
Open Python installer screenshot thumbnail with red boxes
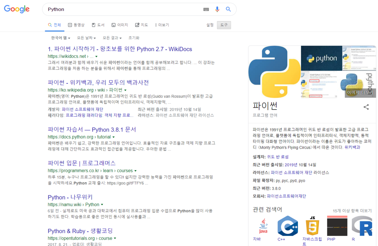tap(319, 84)
